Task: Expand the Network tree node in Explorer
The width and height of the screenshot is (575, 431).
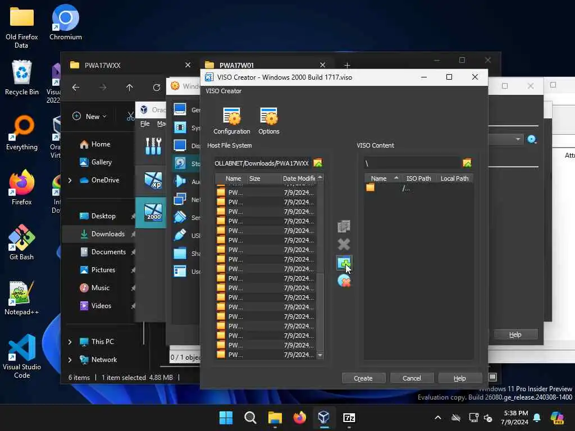Action: (70, 360)
